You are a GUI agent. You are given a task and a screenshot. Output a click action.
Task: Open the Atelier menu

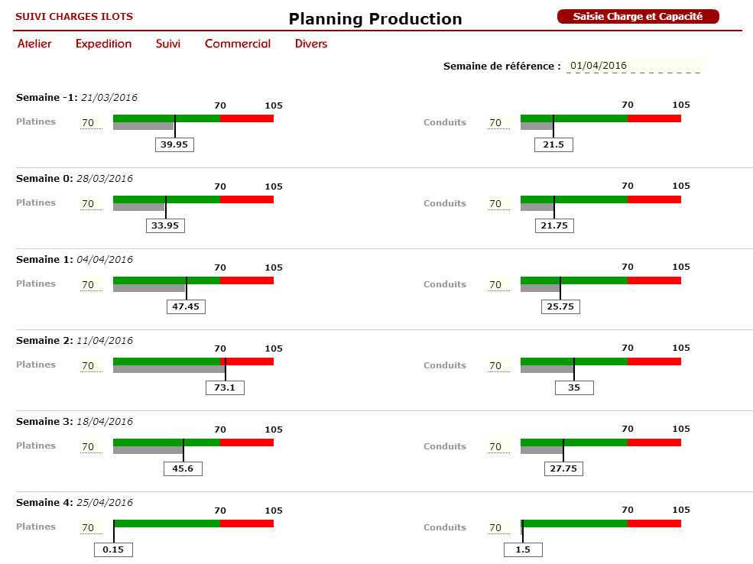(x=34, y=44)
